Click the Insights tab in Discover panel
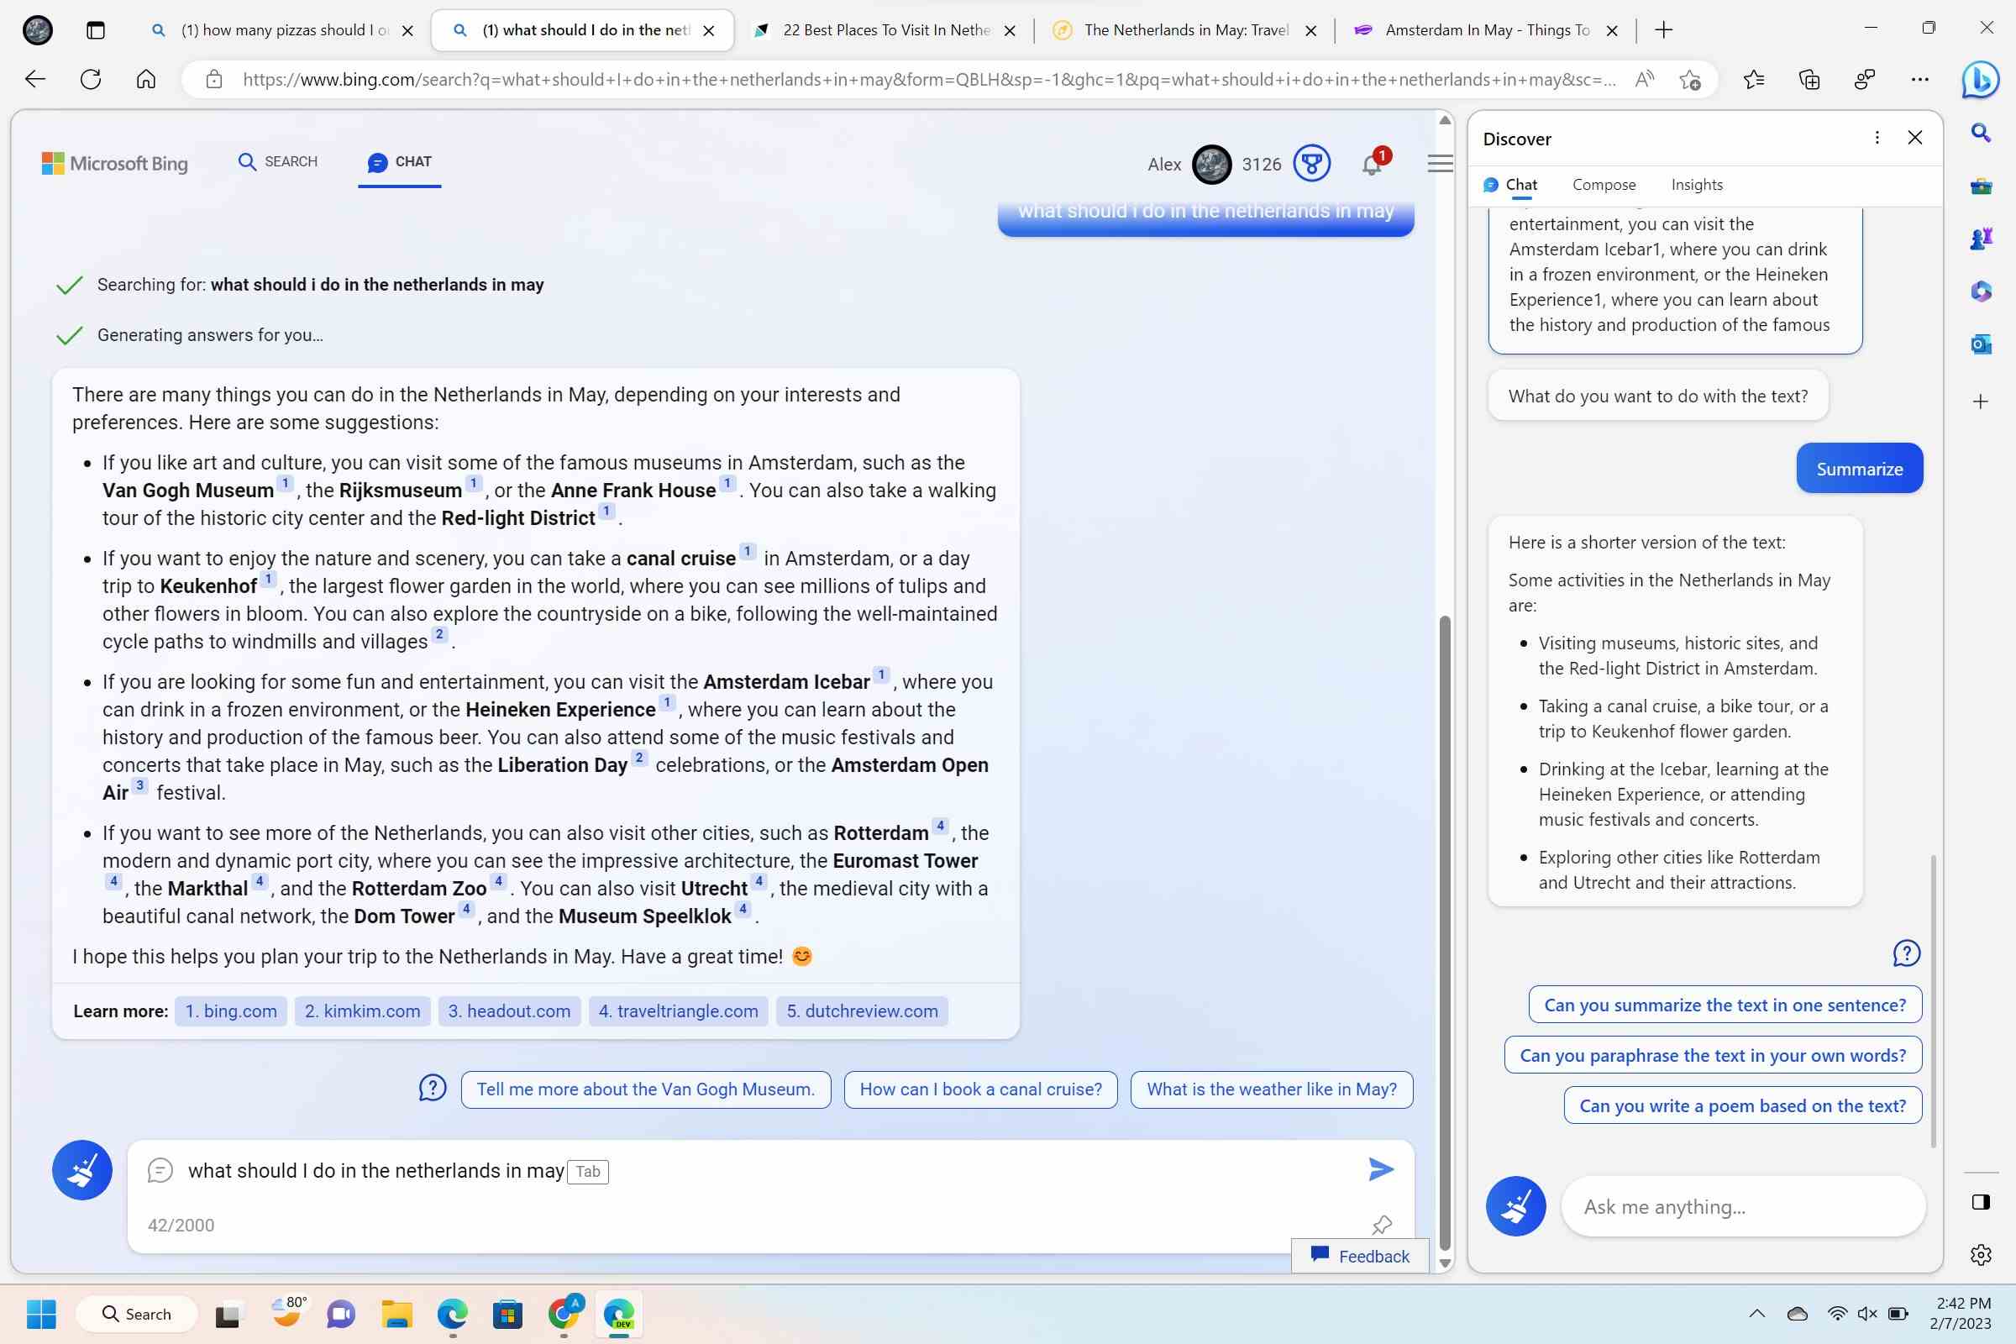The image size is (2016, 1344). coord(1698,183)
